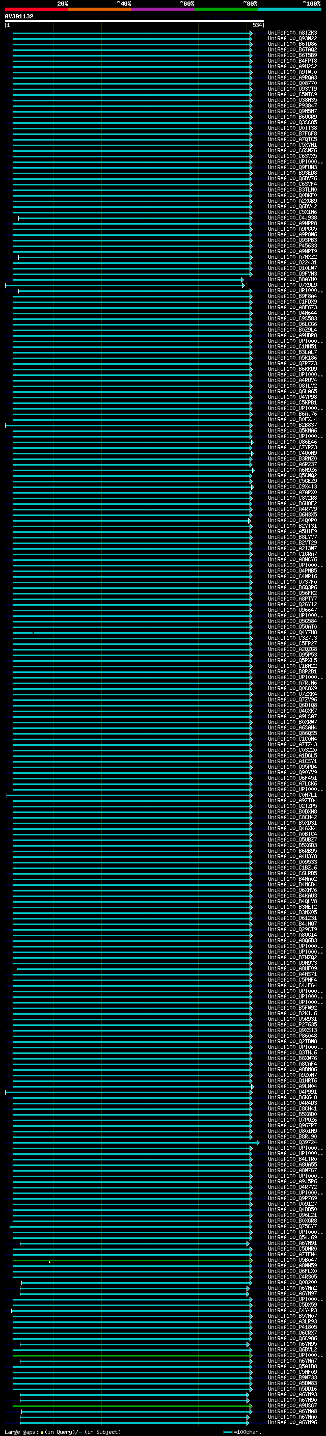Select label UniRef100_O22431
This screenshot has width=326, height=1436.
292,262
